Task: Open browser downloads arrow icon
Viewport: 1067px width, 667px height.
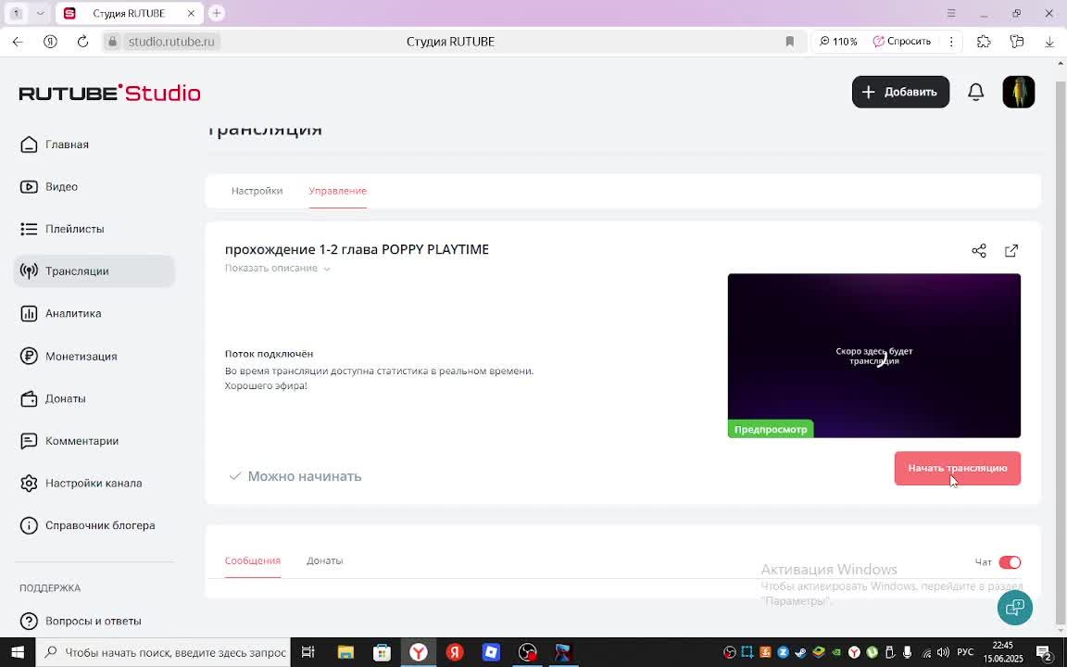Action: [x=1048, y=42]
